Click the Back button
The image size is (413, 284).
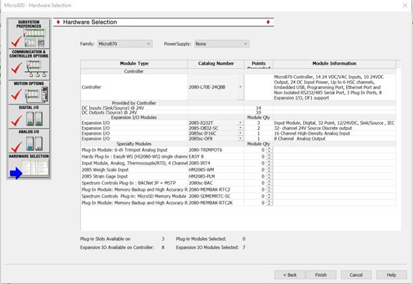pos(290,275)
